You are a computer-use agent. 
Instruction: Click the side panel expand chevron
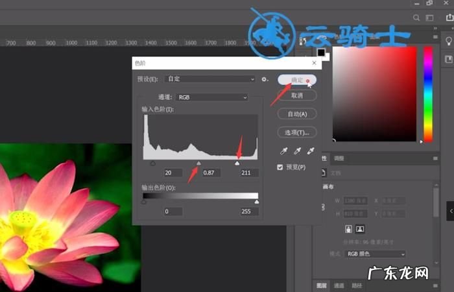(450, 211)
